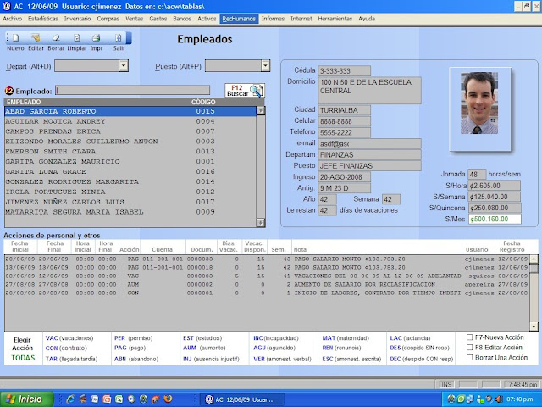Click the taskbar clock 07:48 p.m.
542x407 pixels.
tap(521, 399)
